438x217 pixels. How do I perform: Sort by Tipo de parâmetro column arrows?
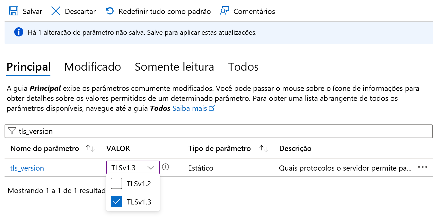(x=264, y=148)
